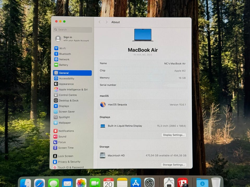
Task: Open Desktop & Dock settings
Action: [x=66, y=101]
